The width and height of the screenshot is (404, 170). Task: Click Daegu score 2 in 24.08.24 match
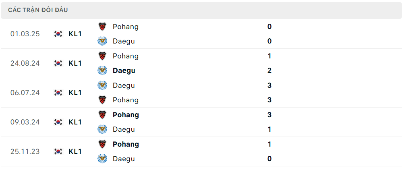[x=269, y=70]
